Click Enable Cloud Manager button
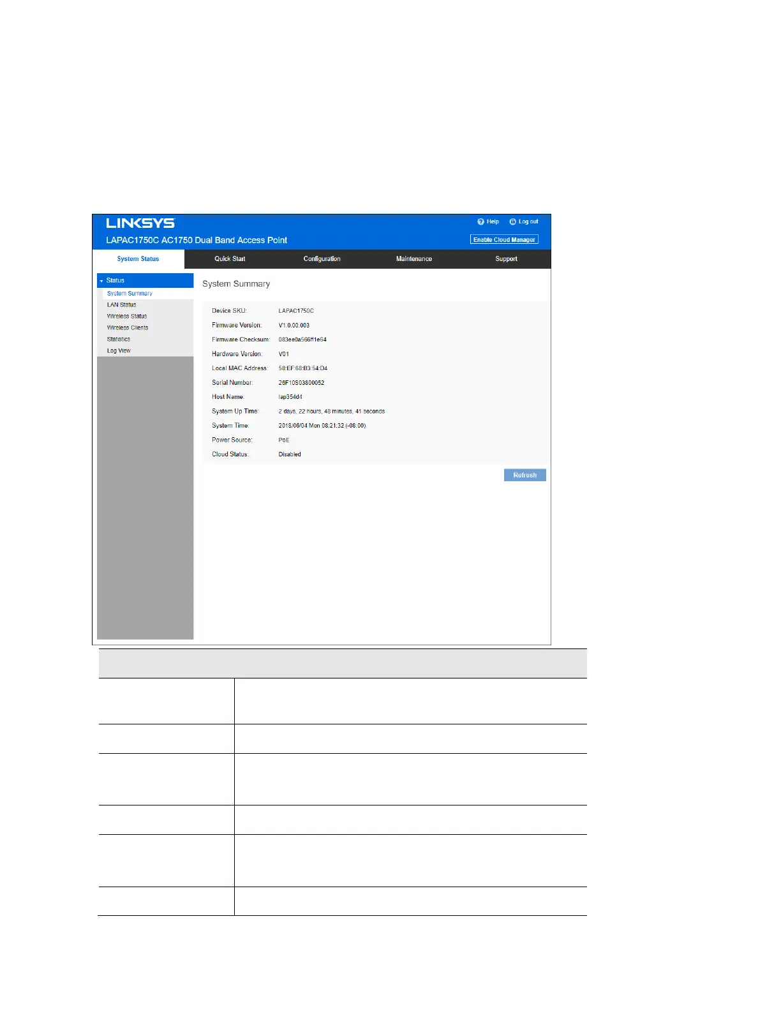781x1011 pixels. [504, 239]
